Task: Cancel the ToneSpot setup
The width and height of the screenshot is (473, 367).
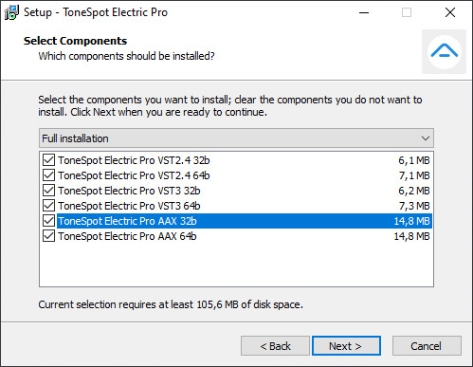Action: (427, 346)
